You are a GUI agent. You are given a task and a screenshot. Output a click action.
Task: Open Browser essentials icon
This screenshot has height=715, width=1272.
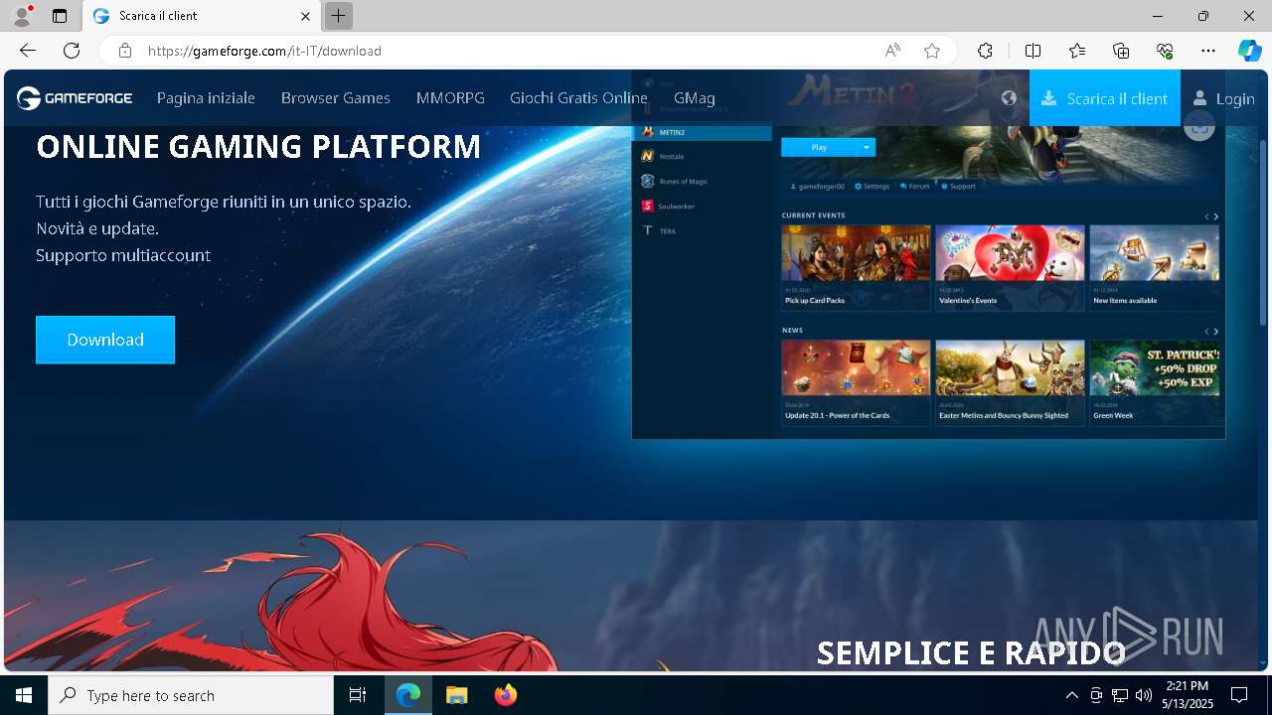pyautogui.click(x=1165, y=51)
